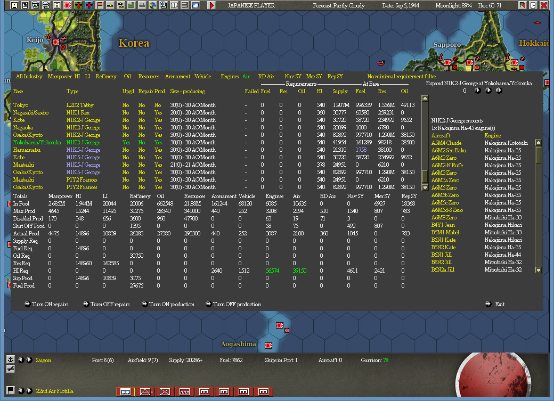The image size is (554, 401).
Task: Click the red plane on blue icon
Action: coord(89,5)
